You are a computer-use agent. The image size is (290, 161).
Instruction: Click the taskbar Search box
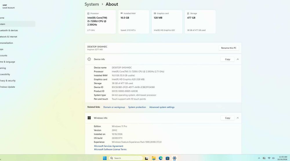click(x=126, y=158)
